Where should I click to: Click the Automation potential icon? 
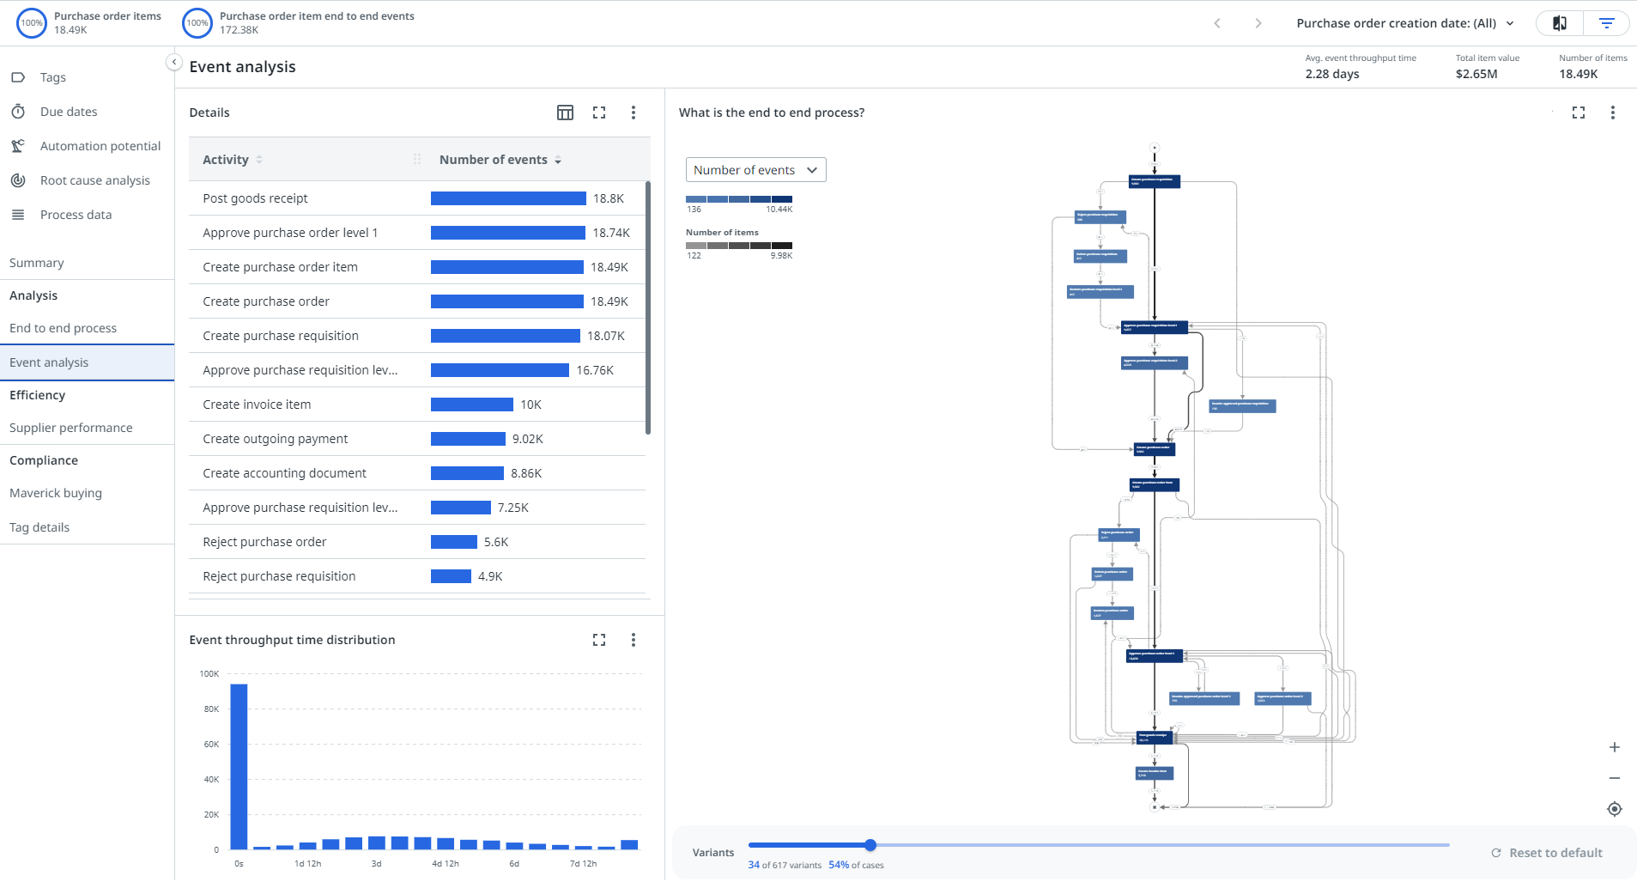[18, 146]
